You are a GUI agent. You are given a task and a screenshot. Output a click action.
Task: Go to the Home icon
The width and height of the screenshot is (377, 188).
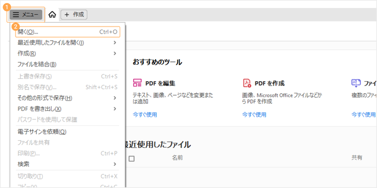click(x=52, y=15)
